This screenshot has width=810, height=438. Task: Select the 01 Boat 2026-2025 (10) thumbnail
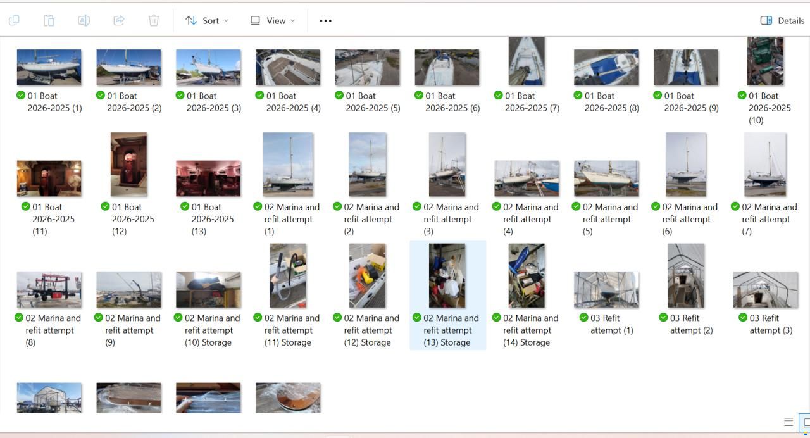(765, 61)
